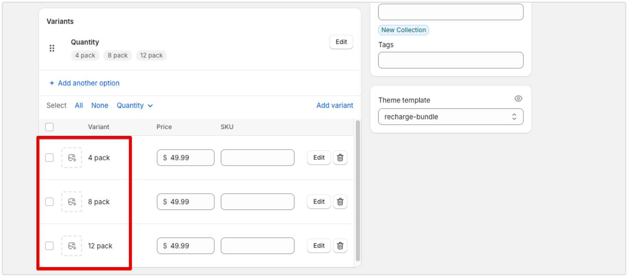
Task: Click the Add variant link
Action: (x=335, y=105)
